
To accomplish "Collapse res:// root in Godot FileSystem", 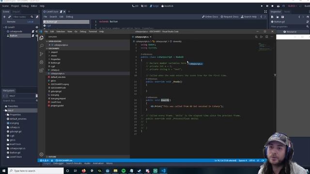I will (x=4, y=111).
